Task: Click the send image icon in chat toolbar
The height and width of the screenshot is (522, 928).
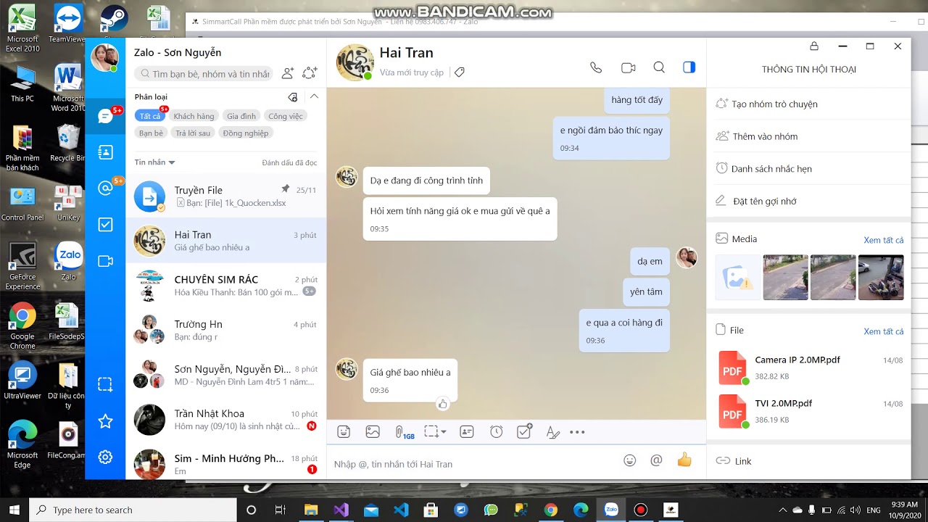Action: [373, 432]
